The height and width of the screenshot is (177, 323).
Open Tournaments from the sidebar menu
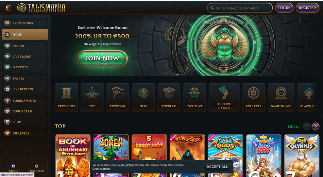pyautogui.click(x=25, y=101)
